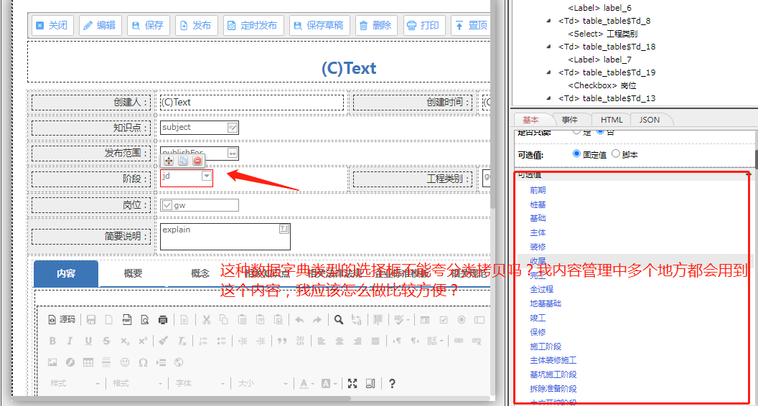The width and height of the screenshot is (758, 406).
Task: Click the align center icon
Action: click(x=340, y=341)
